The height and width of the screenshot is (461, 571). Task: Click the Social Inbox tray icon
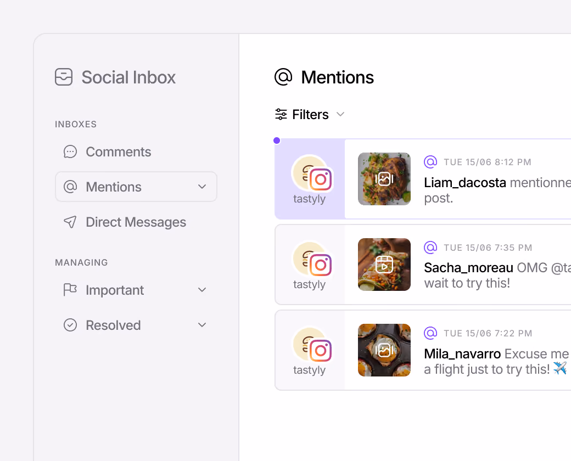click(x=64, y=77)
